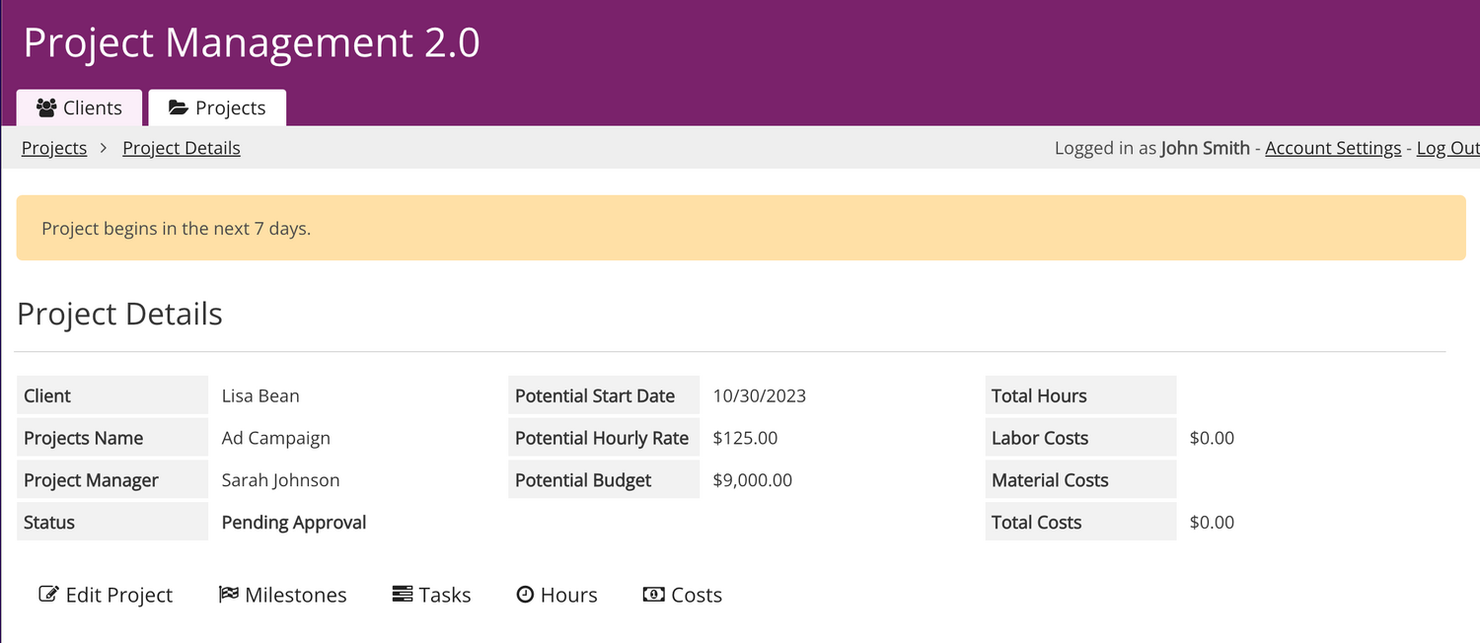
Task: Click the John Smith username text
Action: point(1205,148)
